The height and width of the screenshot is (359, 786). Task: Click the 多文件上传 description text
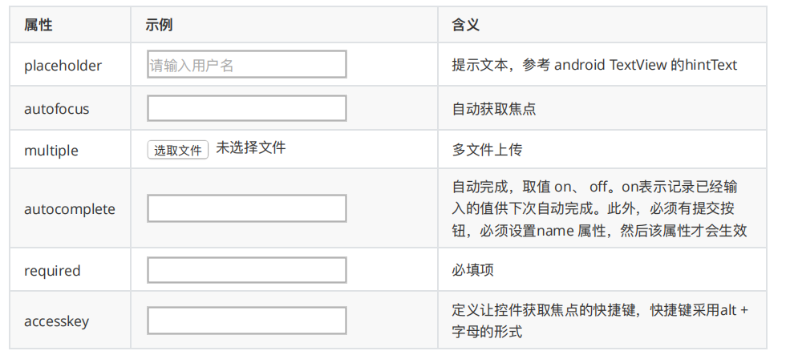487,150
